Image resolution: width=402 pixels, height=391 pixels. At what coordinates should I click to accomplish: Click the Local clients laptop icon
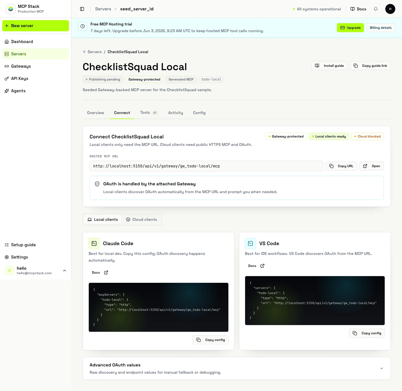click(90, 219)
